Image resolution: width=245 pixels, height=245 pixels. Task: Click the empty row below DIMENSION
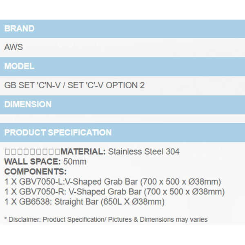122,118
